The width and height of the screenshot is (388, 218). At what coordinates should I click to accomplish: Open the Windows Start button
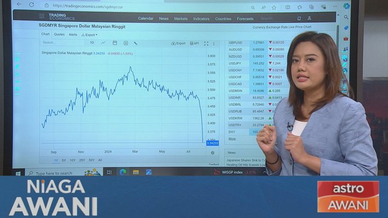18,173
